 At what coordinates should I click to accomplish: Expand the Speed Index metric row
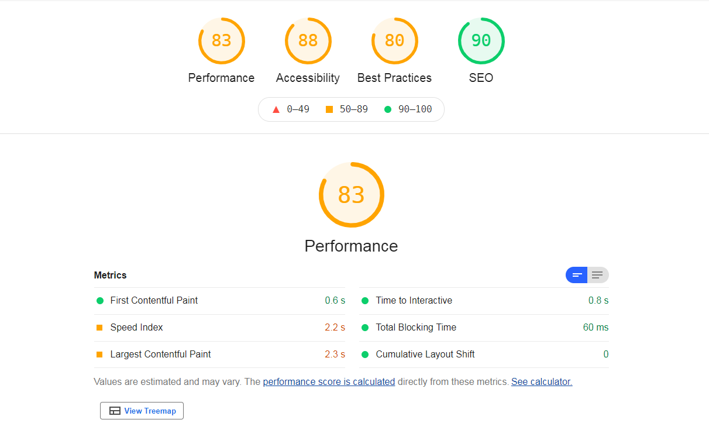tap(136, 328)
